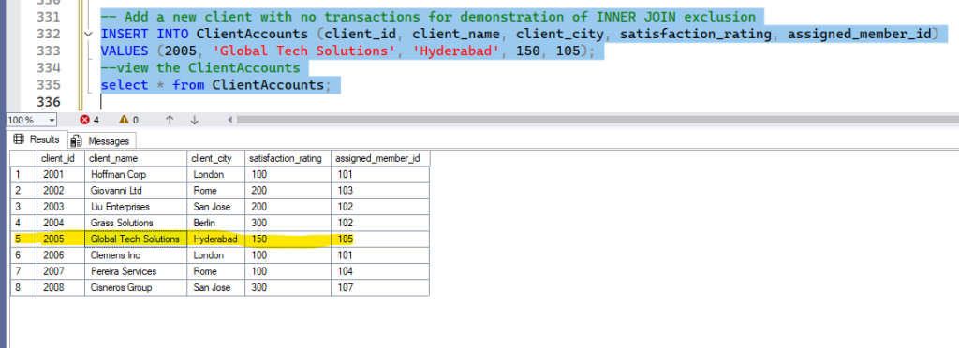Screen dimensions: 959x348
Task: Click the cell 'Hyderabad'
Action: pos(216,239)
